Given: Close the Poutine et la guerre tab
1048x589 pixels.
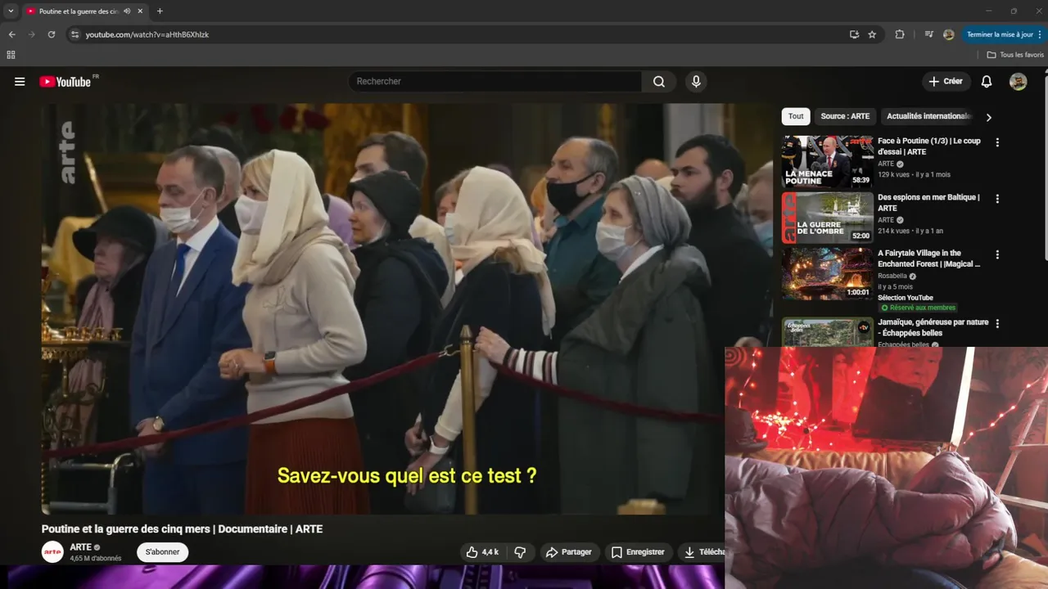Looking at the screenshot, I should pyautogui.click(x=140, y=11).
